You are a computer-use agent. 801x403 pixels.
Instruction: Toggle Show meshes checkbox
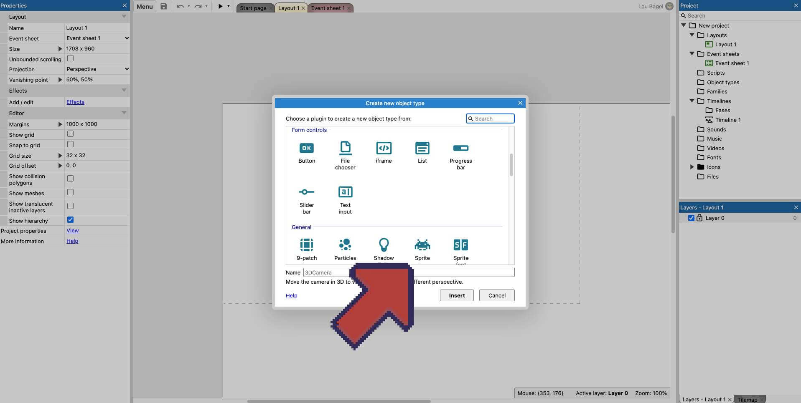pyautogui.click(x=70, y=192)
